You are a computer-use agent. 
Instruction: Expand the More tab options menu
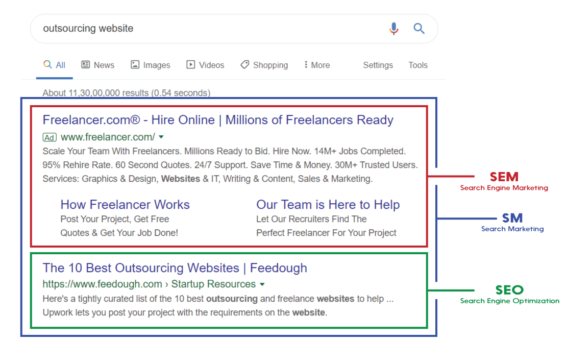click(316, 65)
